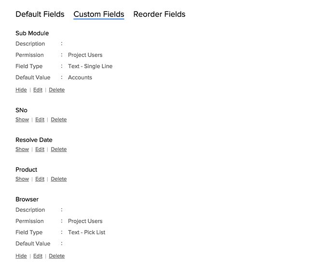Delete the SNo field

tap(58, 120)
